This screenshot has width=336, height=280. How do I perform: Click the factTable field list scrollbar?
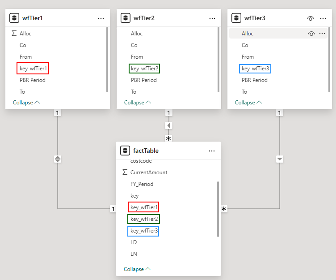point(218,209)
